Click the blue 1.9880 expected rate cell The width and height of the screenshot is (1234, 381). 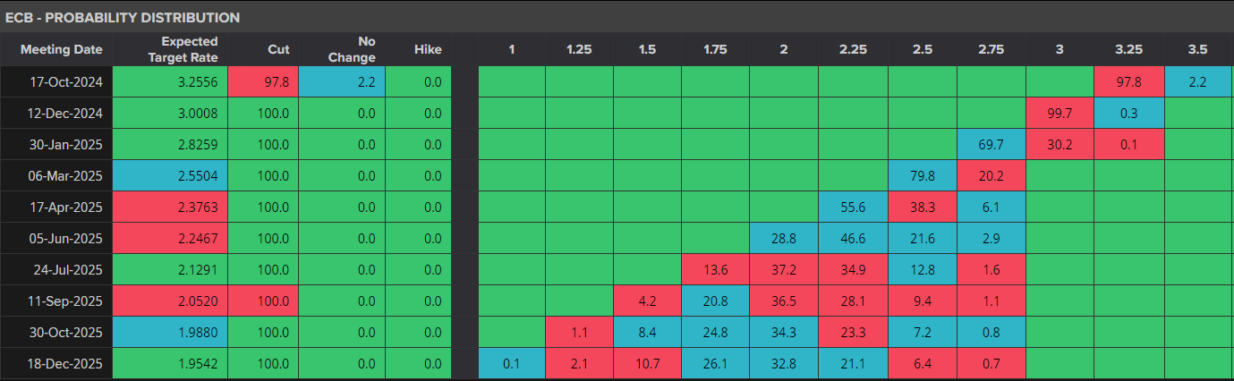(x=171, y=333)
